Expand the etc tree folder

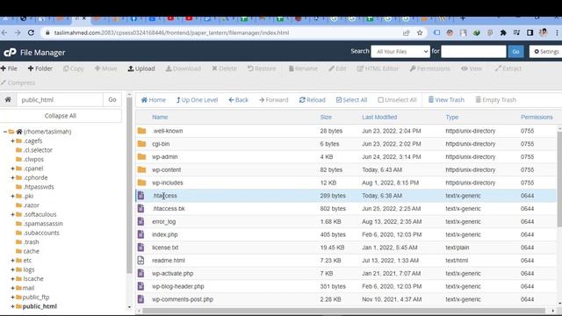(x=12, y=261)
